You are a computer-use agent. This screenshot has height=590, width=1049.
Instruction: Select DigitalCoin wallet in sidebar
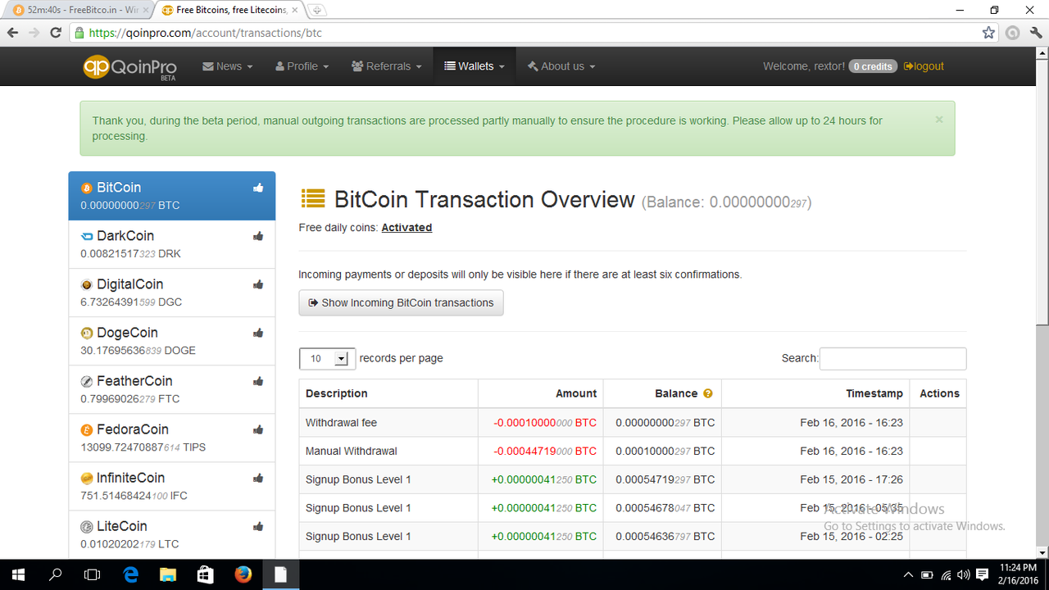(x=172, y=293)
